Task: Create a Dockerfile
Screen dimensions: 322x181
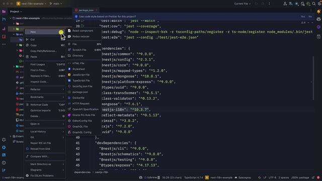Action: click(84, 98)
